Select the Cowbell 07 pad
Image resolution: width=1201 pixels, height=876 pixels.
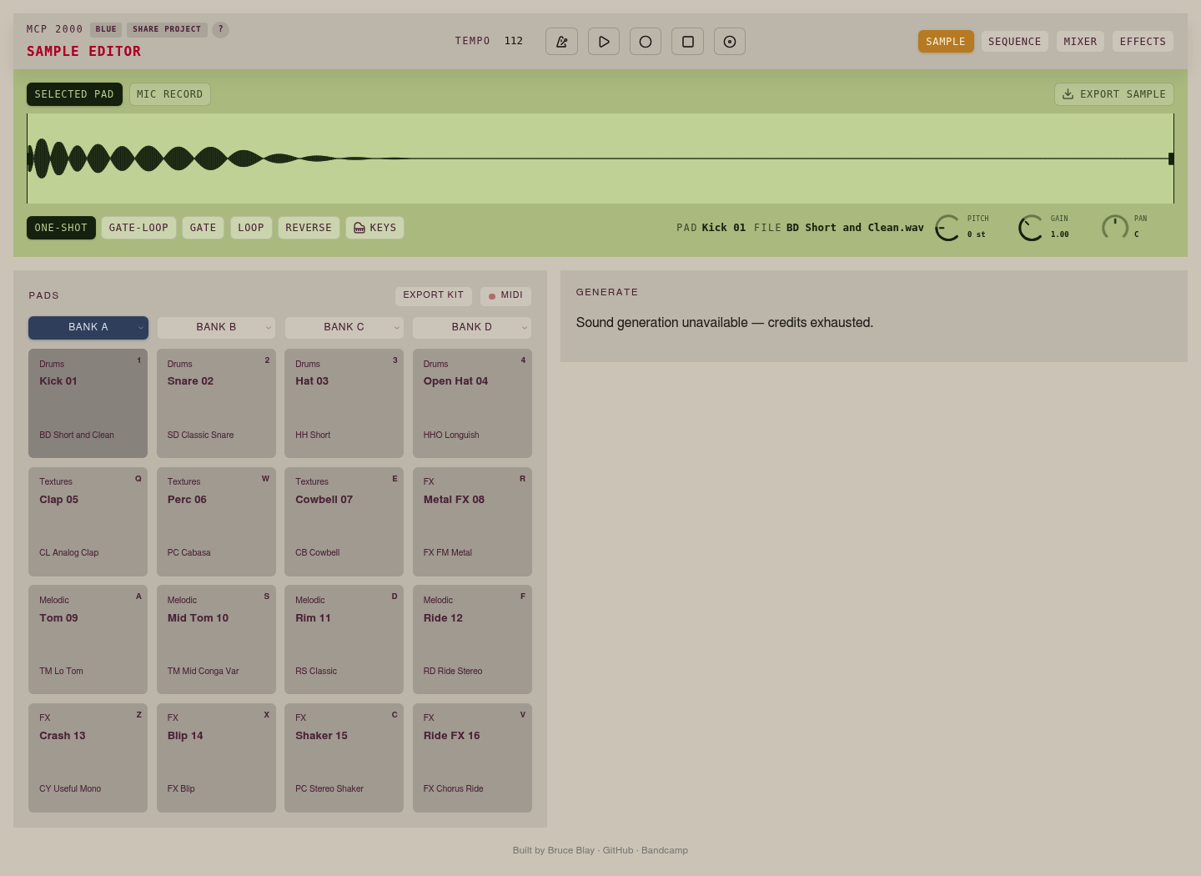pyautogui.click(x=344, y=522)
